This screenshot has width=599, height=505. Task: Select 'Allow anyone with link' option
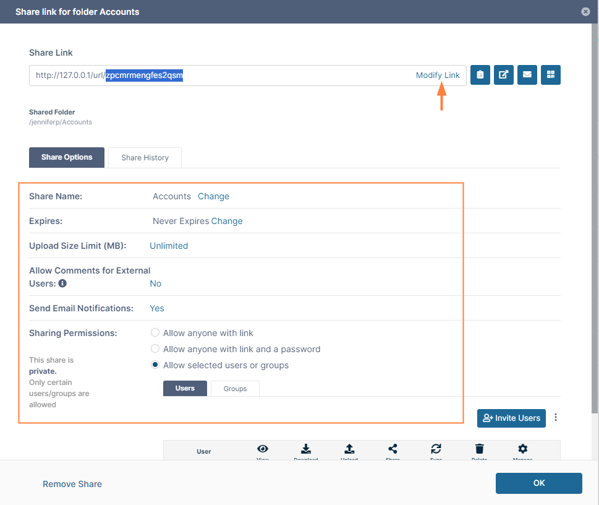(x=156, y=333)
